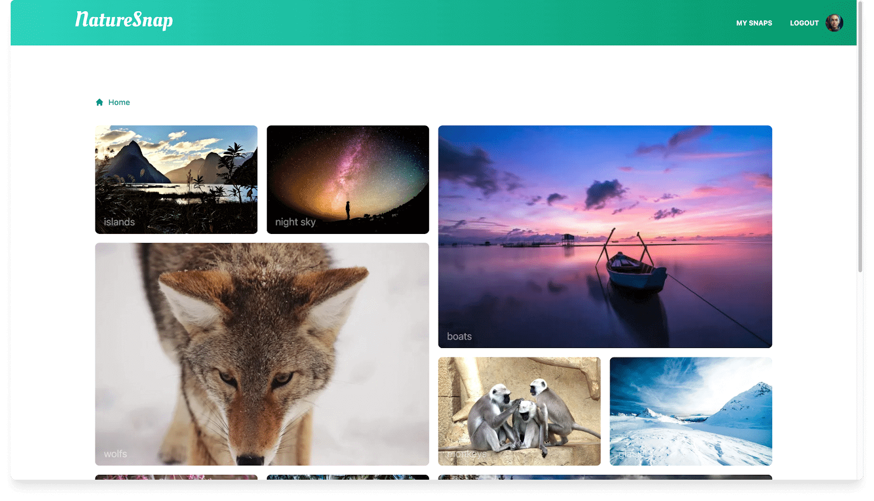Click the NatureSnap logo

(x=124, y=20)
